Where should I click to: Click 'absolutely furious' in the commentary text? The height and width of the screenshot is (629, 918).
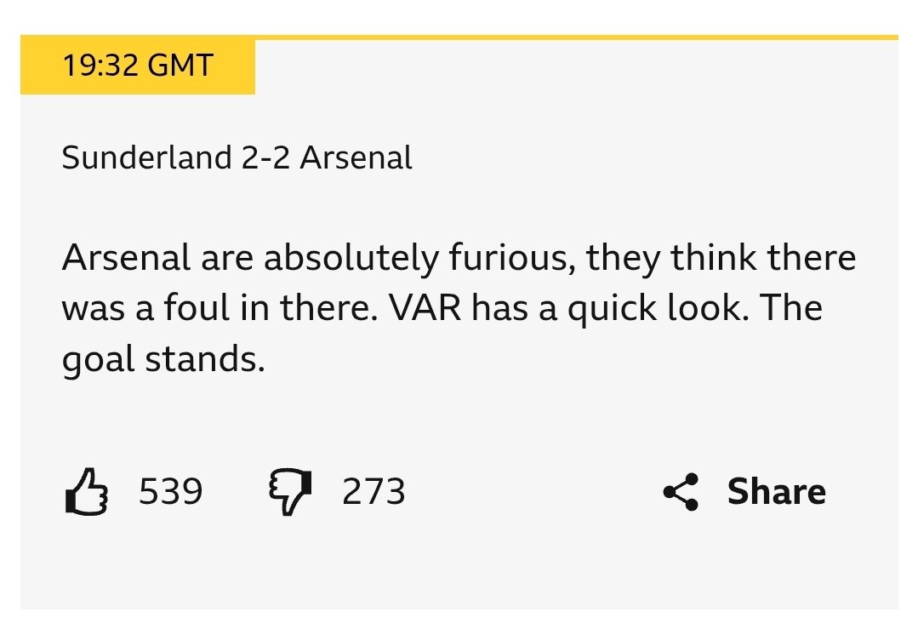pyautogui.click(x=412, y=259)
